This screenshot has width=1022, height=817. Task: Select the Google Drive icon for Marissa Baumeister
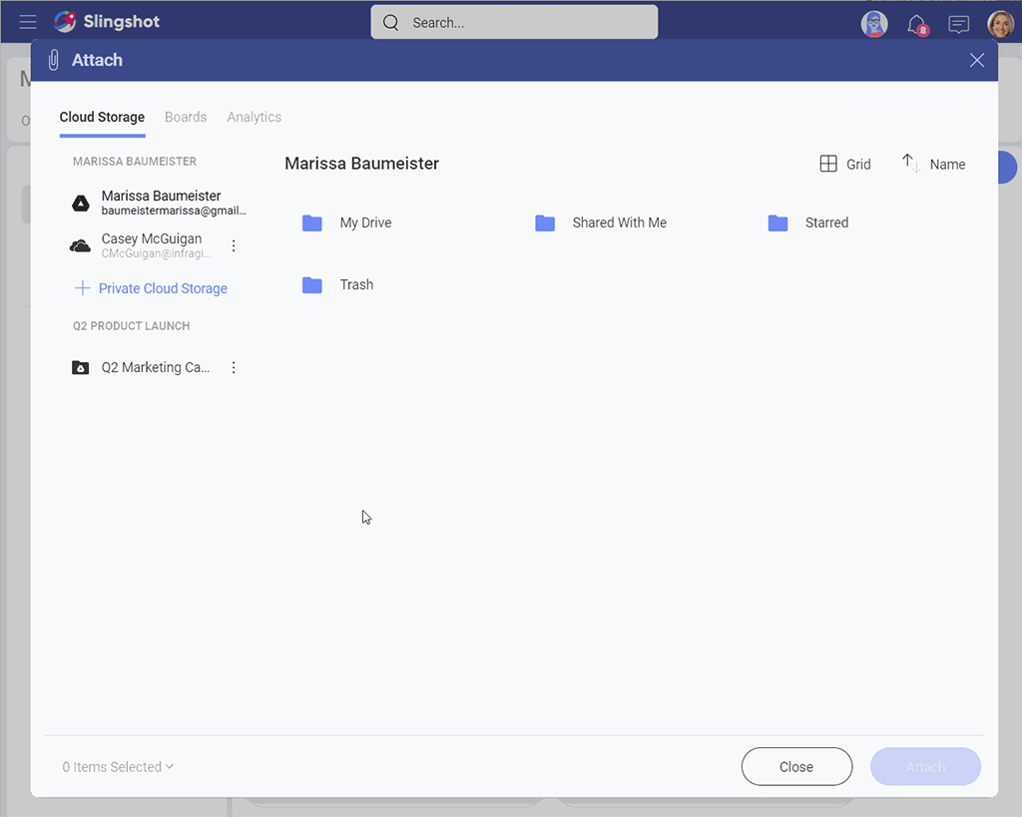tap(80, 204)
